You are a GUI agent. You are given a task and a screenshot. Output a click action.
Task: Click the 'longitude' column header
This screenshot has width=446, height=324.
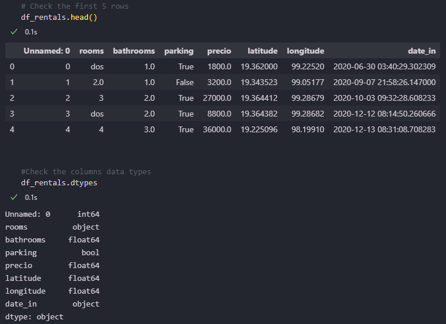click(305, 51)
